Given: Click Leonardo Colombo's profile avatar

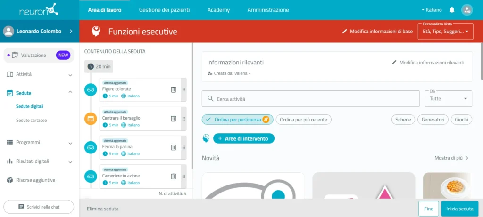Looking at the screenshot, I should [8, 32].
